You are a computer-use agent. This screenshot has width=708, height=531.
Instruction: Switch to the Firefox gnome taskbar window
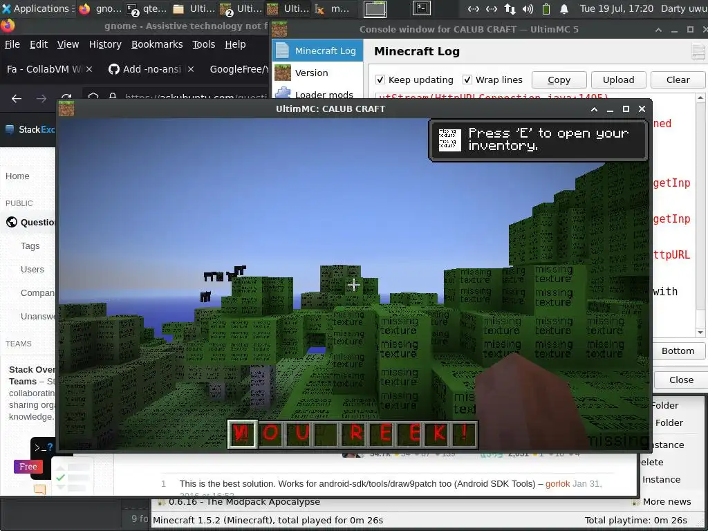point(100,8)
